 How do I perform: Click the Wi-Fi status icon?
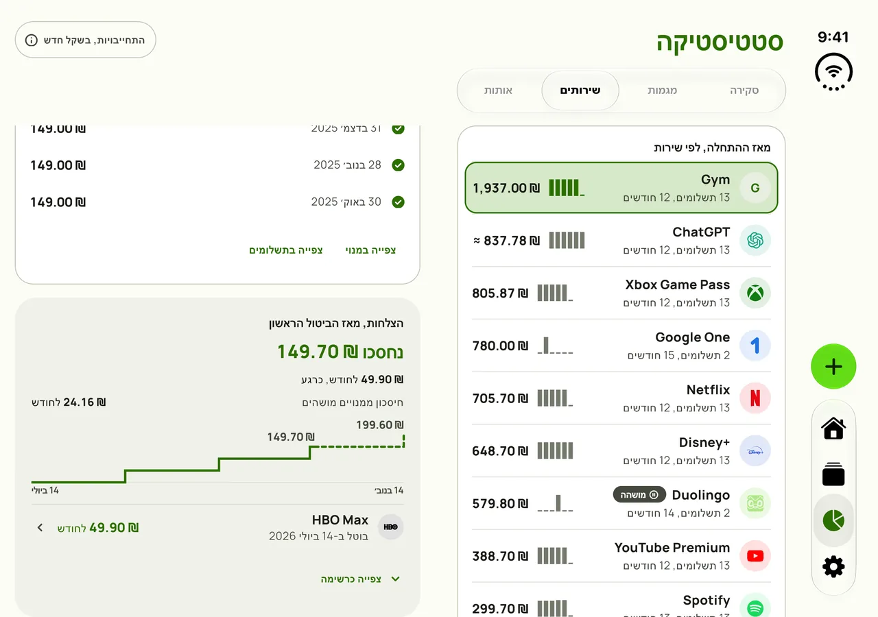pos(833,71)
